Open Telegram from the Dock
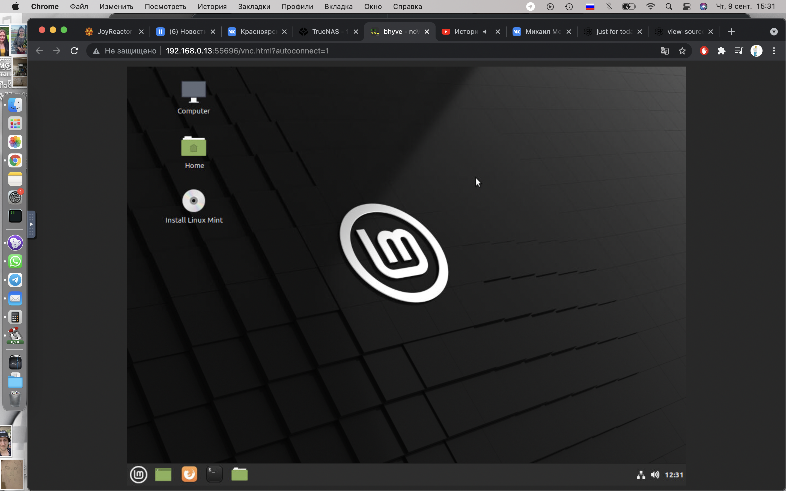The image size is (786, 491). pyautogui.click(x=15, y=280)
